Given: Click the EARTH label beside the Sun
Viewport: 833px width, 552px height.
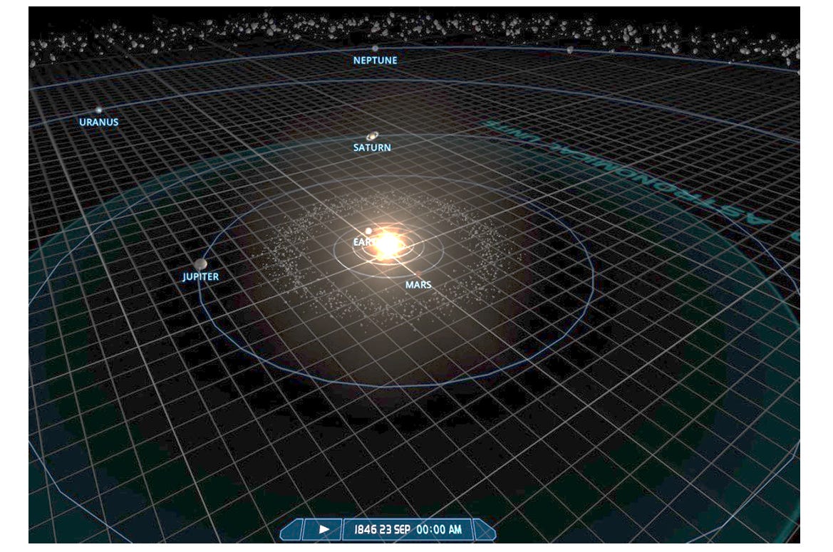Looking at the screenshot, I should [x=366, y=242].
